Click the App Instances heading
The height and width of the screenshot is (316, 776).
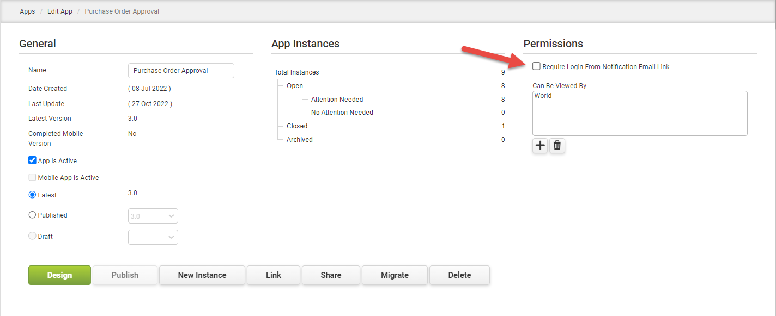(305, 44)
